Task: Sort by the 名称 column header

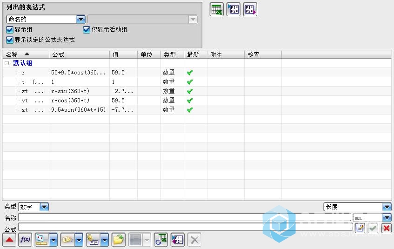Action: [26, 54]
